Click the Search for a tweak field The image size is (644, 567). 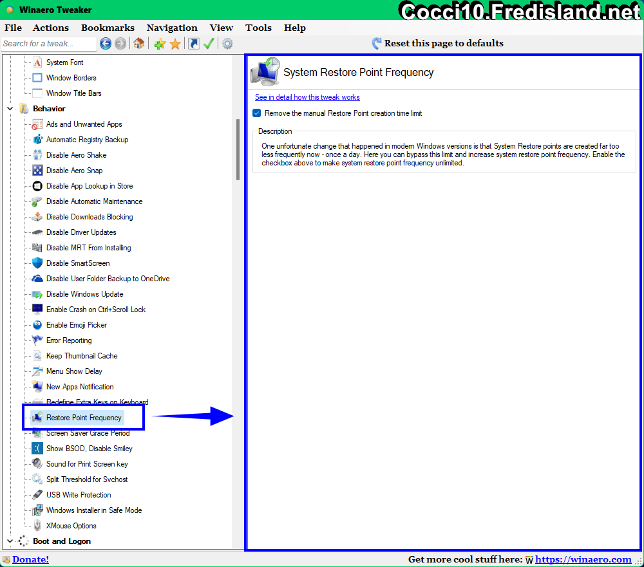point(49,44)
